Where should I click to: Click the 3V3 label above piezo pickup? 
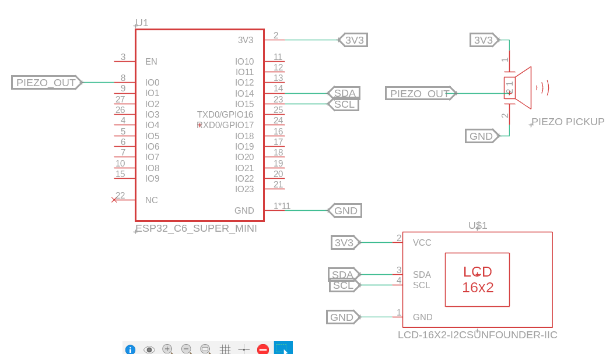(x=484, y=40)
